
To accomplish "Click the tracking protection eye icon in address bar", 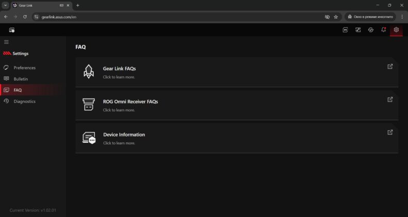I will pos(327,17).
